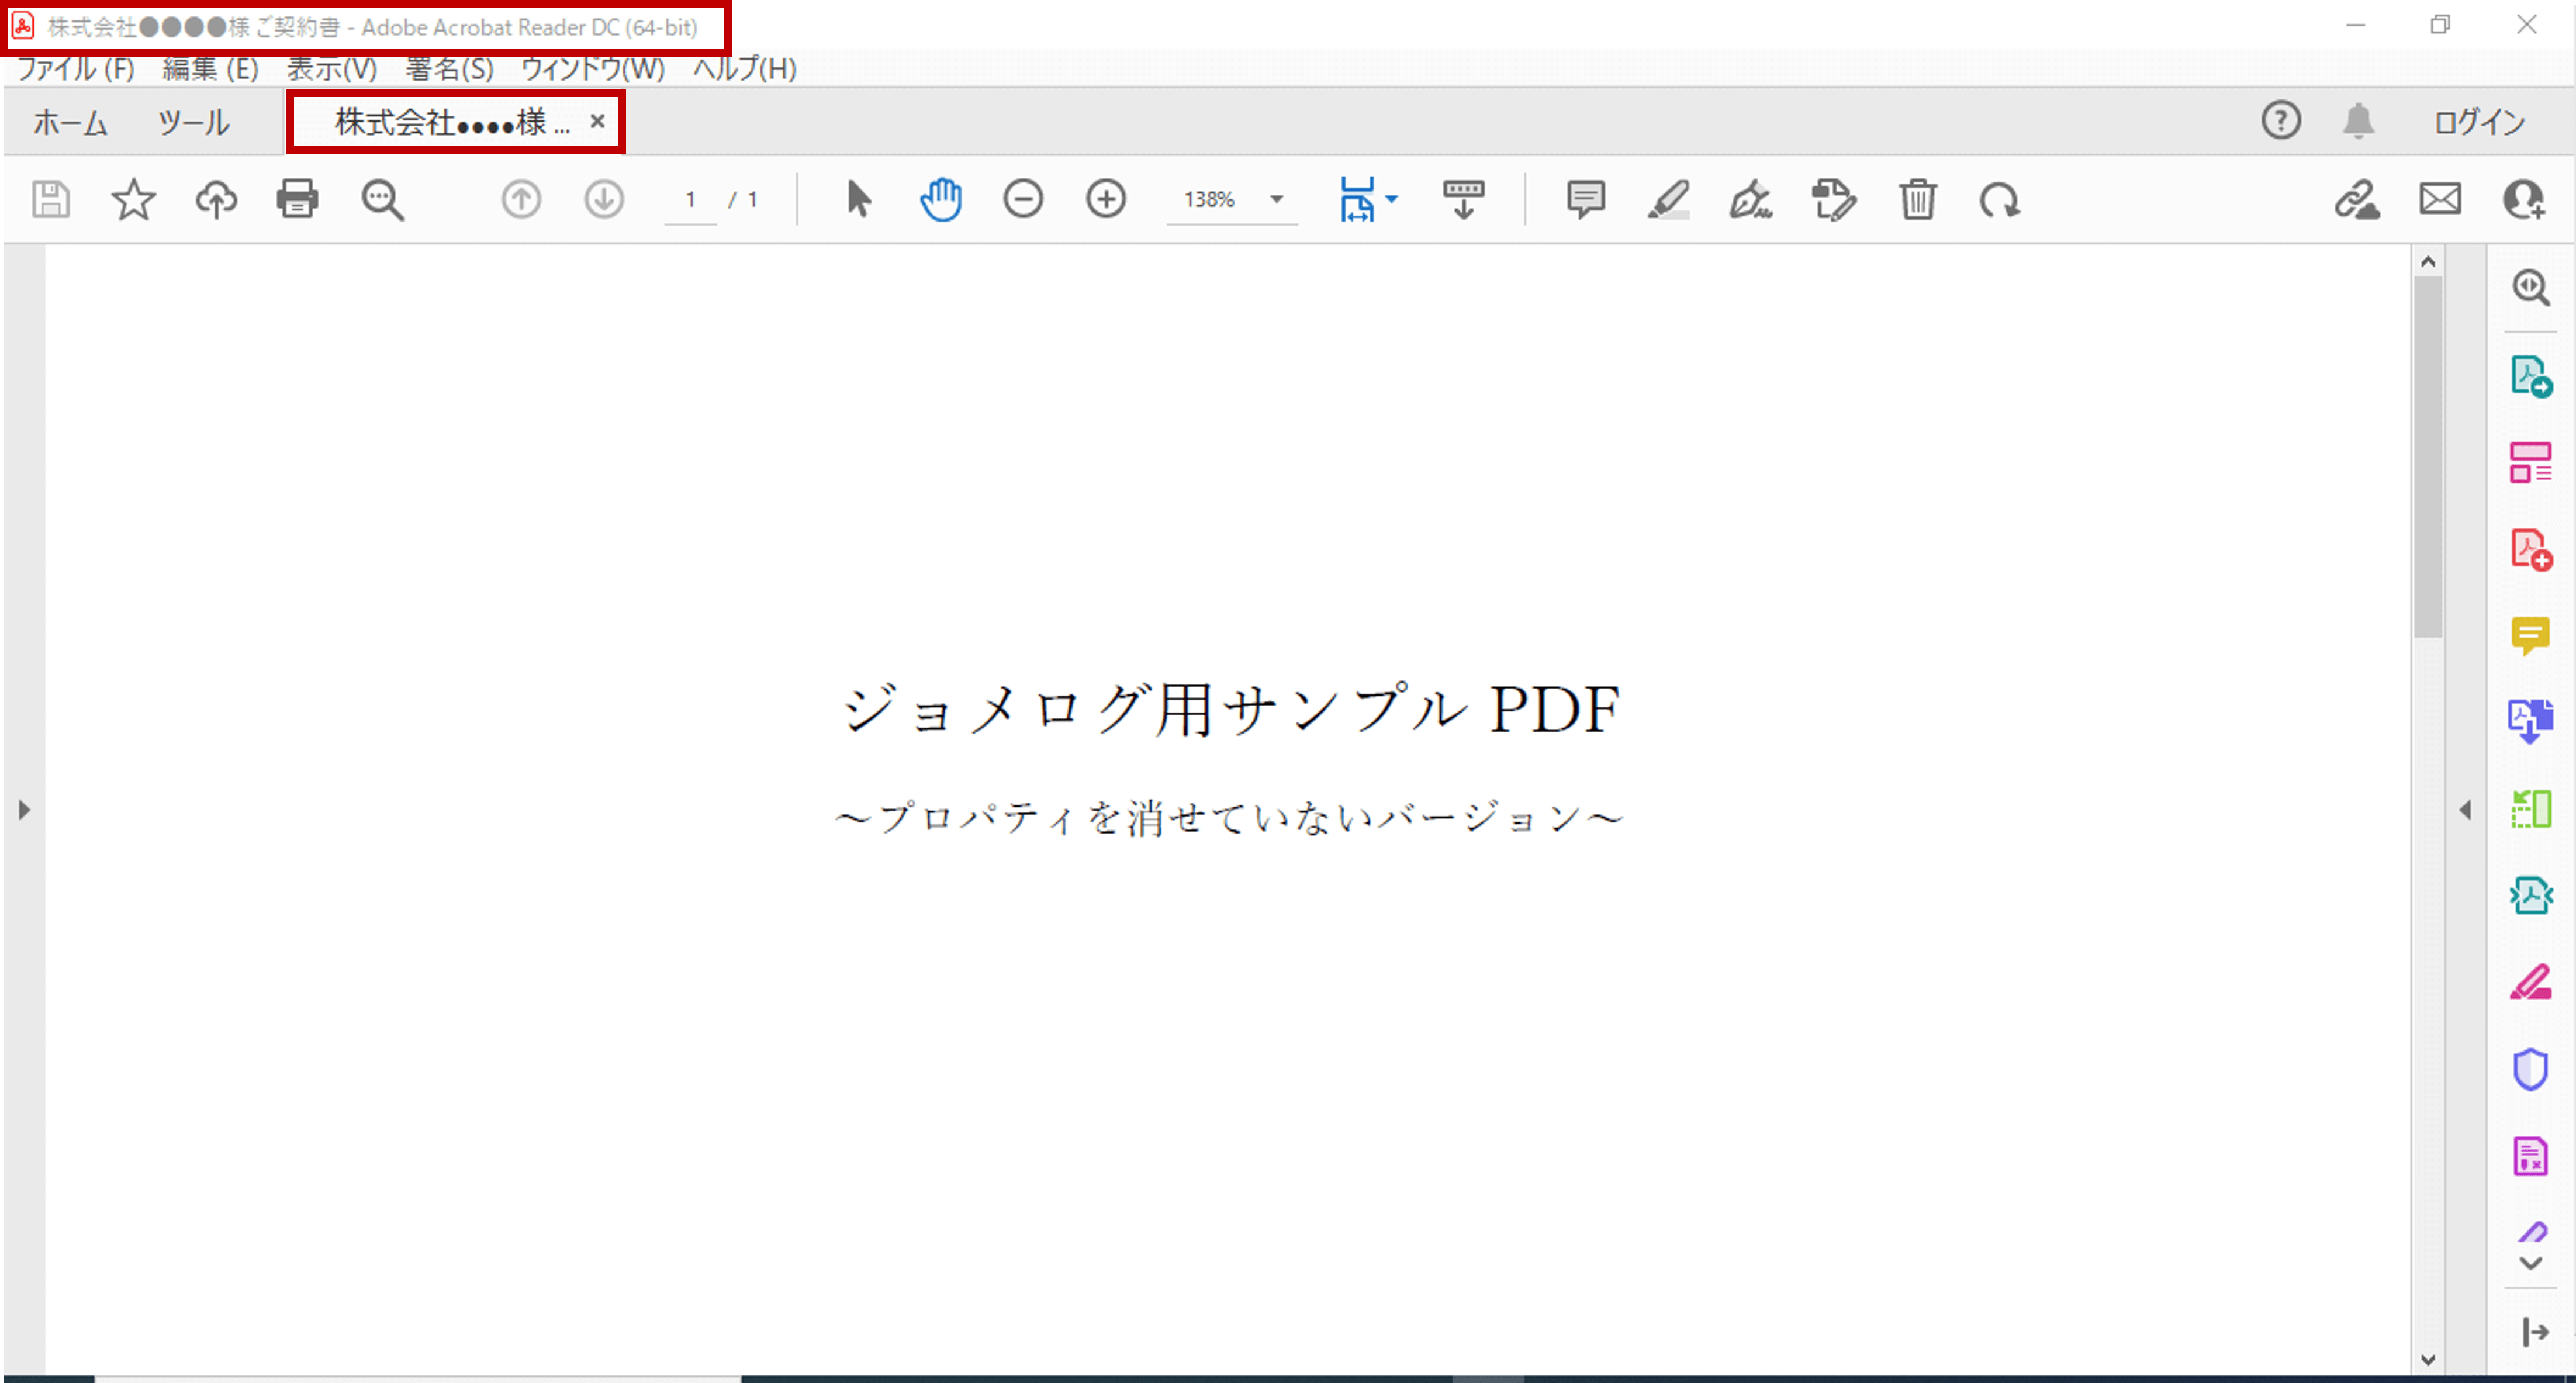Open Export PDF tool in right pane
2576x1383 pixels.
coord(2531,376)
